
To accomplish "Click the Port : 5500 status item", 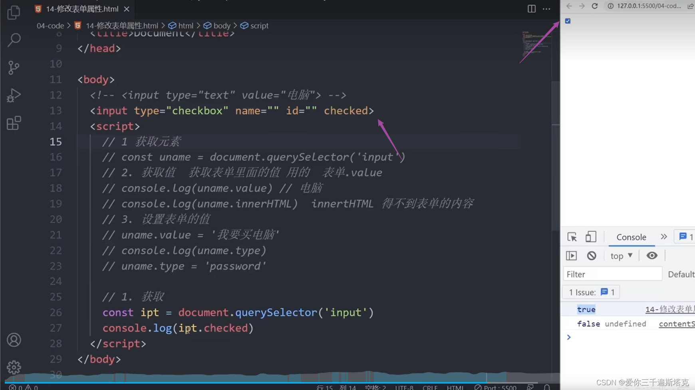I will pos(495,387).
